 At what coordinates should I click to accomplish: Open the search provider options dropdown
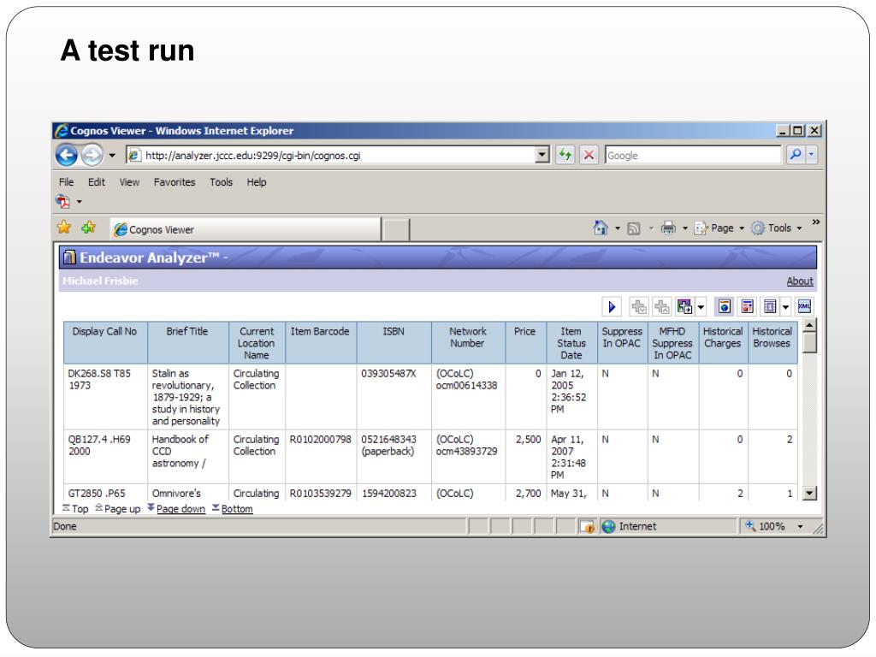tap(811, 154)
